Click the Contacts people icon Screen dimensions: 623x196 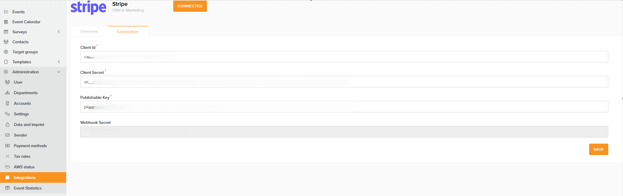click(6, 42)
